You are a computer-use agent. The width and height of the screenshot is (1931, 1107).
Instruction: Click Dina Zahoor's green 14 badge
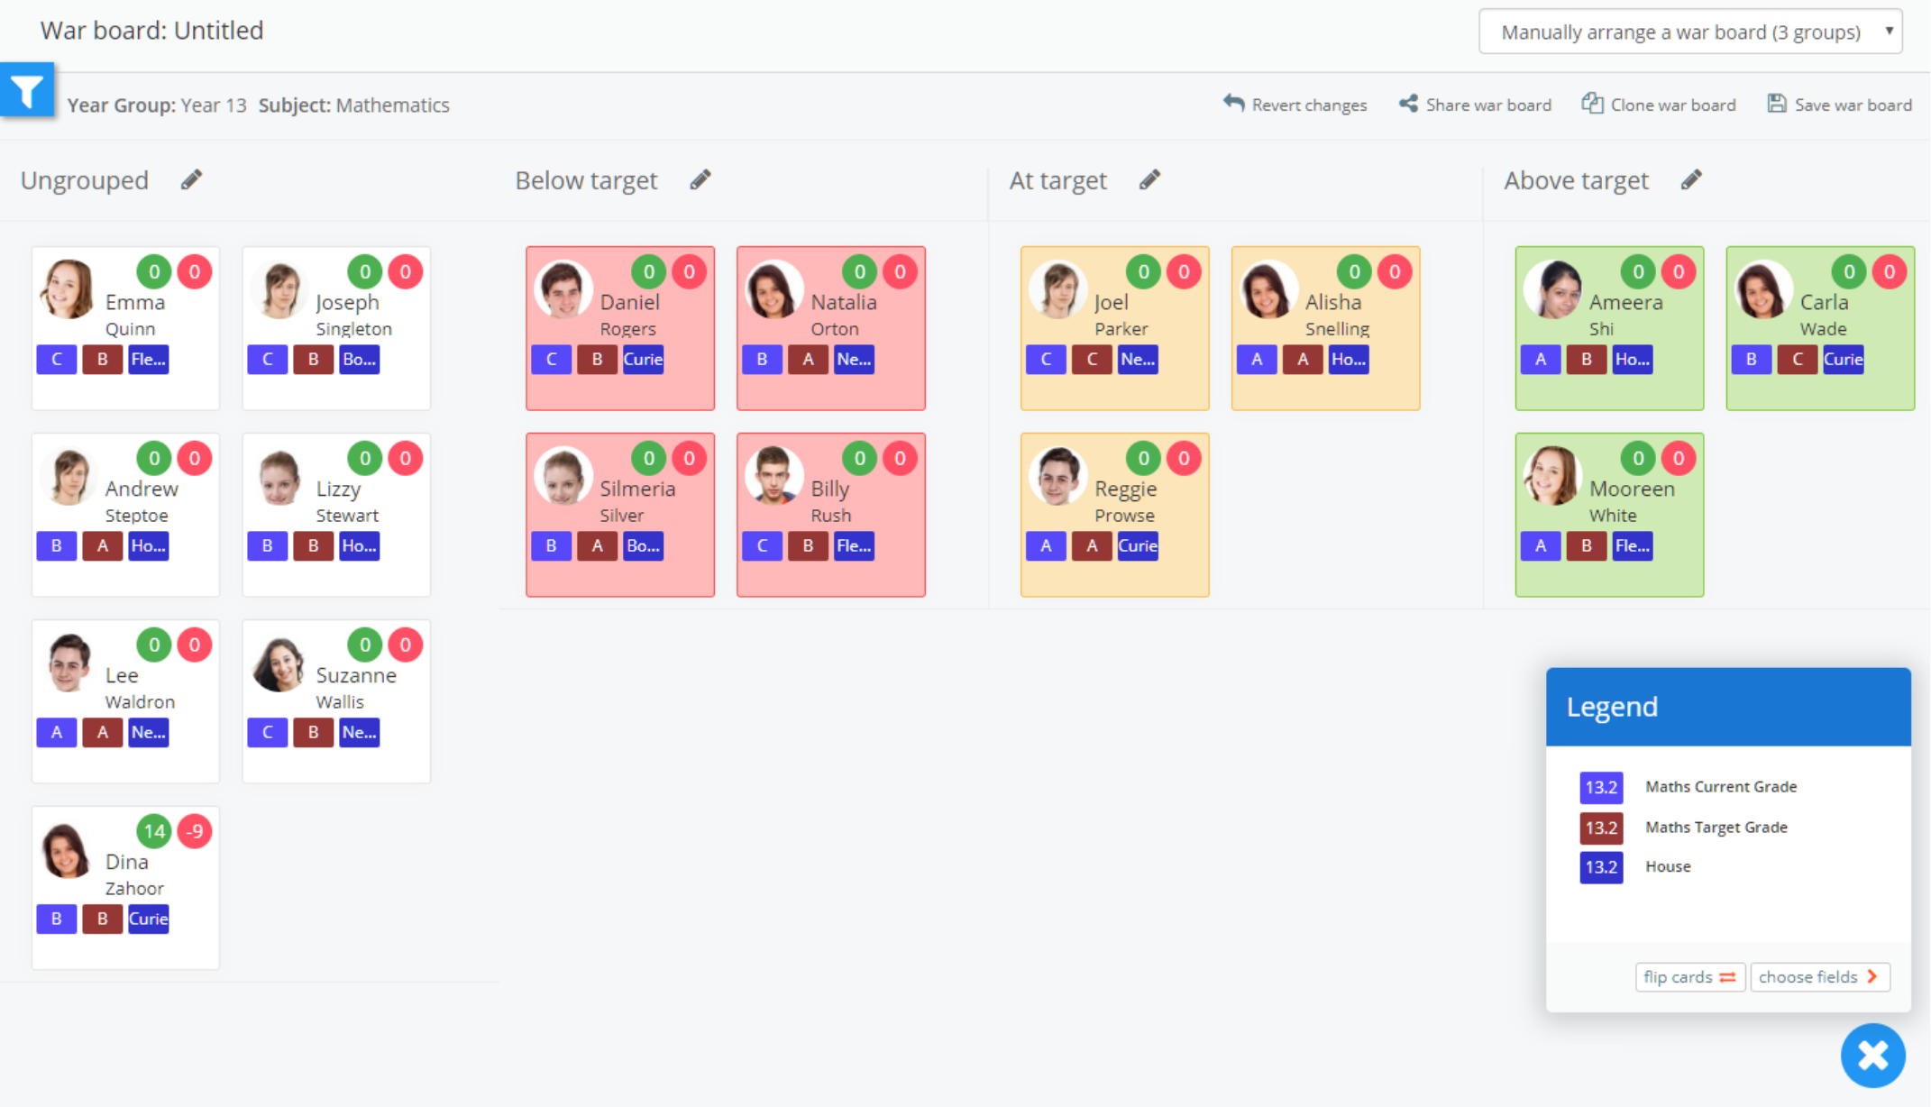154,831
